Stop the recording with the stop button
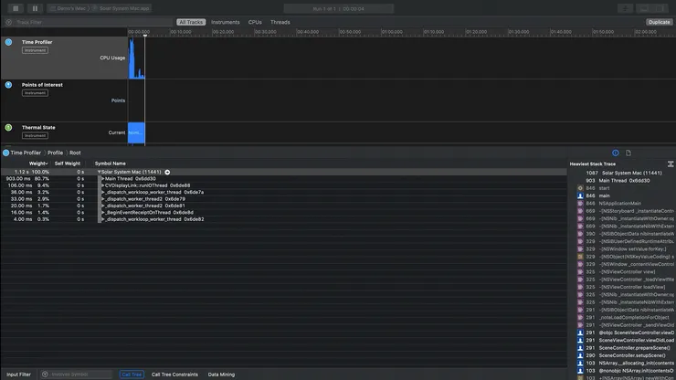 16,8
